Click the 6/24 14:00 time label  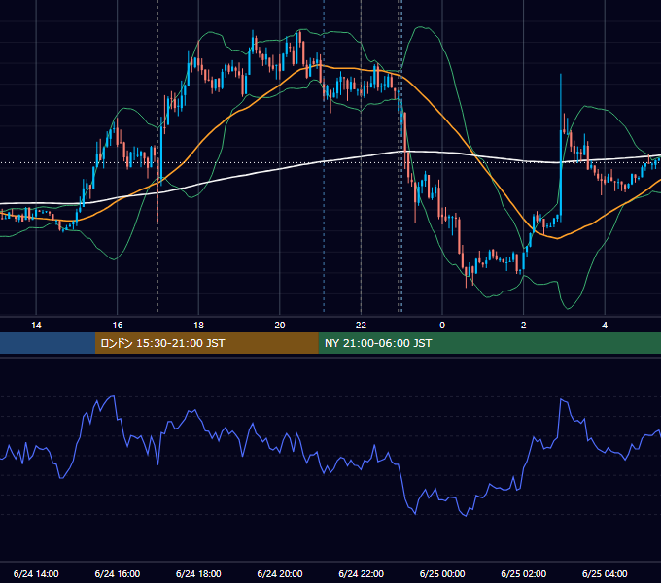click(x=36, y=573)
